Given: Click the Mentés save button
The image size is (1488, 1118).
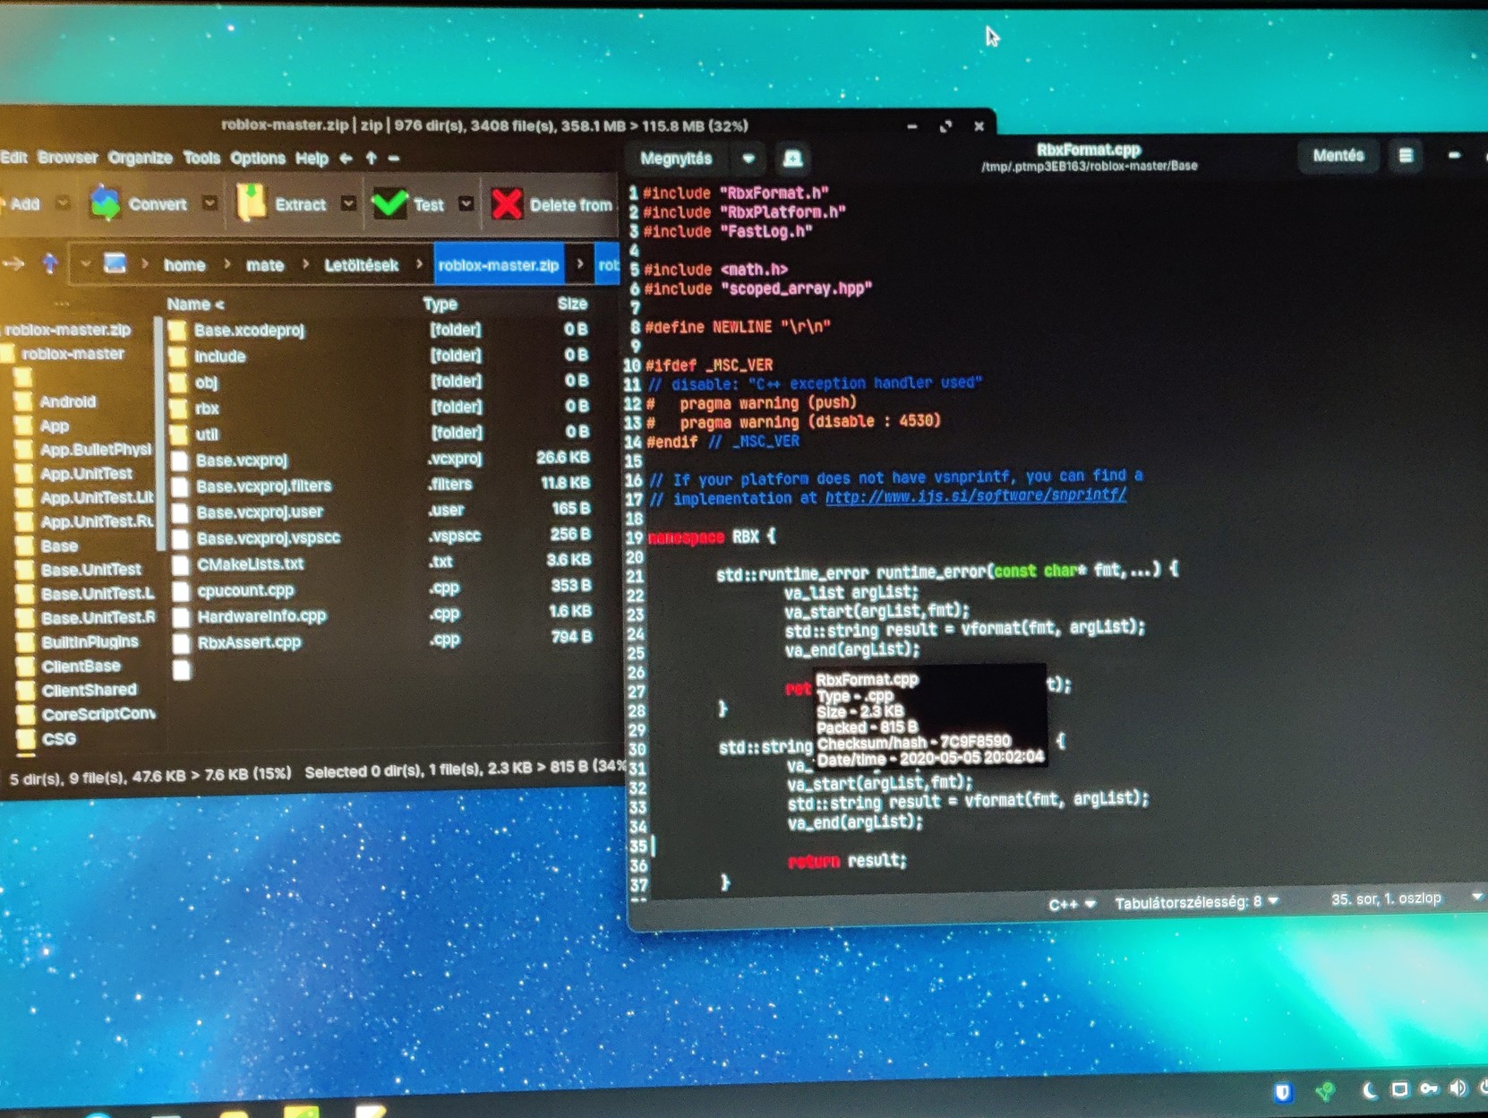Looking at the screenshot, I should (x=1338, y=155).
